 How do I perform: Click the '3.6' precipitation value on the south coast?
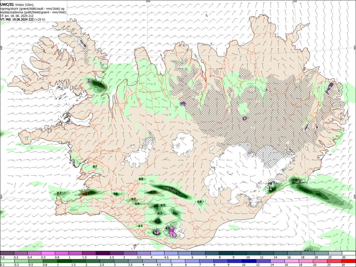click(156, 233)
